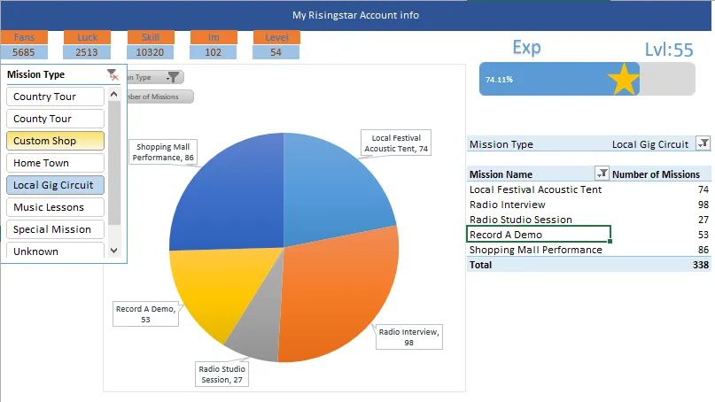
Task: Select the Local Festival Acoustic Tent table row
Action: tap(588, 189)
